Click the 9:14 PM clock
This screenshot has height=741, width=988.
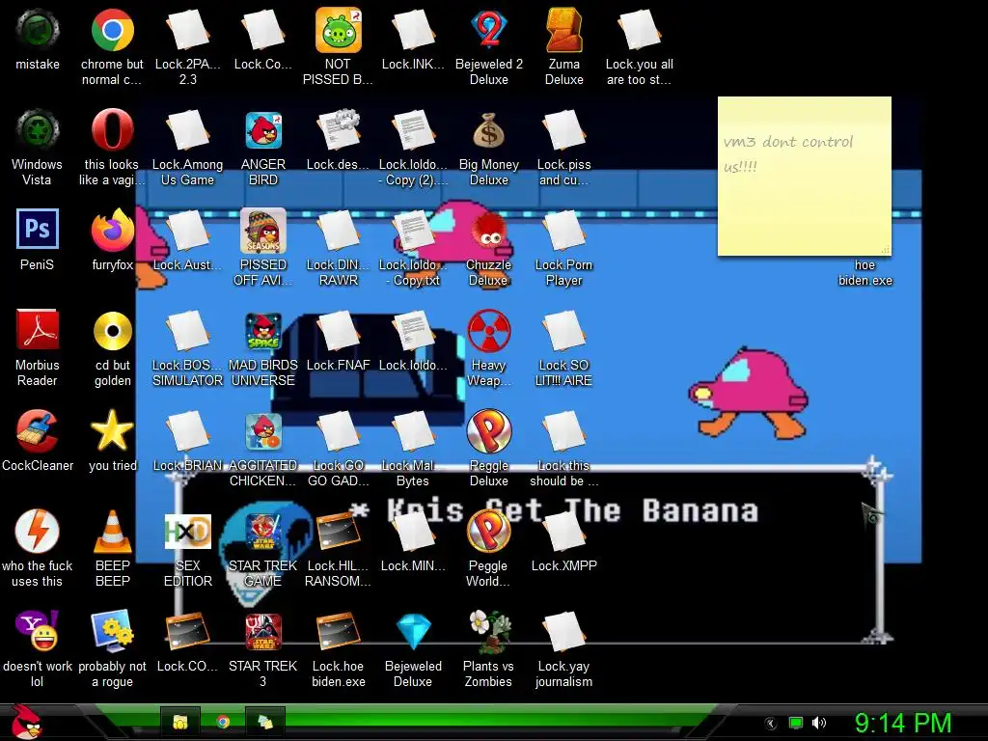[903, 723]
